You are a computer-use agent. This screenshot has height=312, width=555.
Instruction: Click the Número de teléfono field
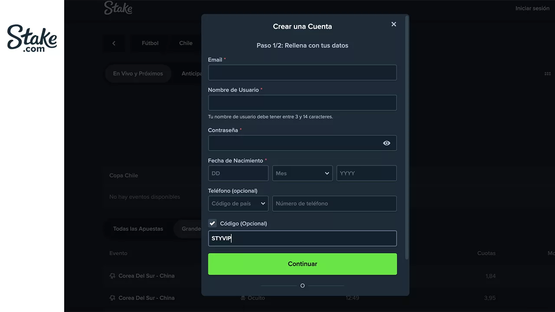click(x=334, y=203)
